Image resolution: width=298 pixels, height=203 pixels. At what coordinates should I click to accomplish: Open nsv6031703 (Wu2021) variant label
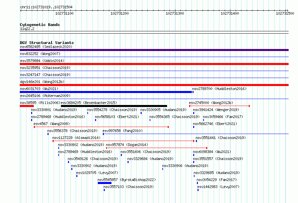point(39,89)
